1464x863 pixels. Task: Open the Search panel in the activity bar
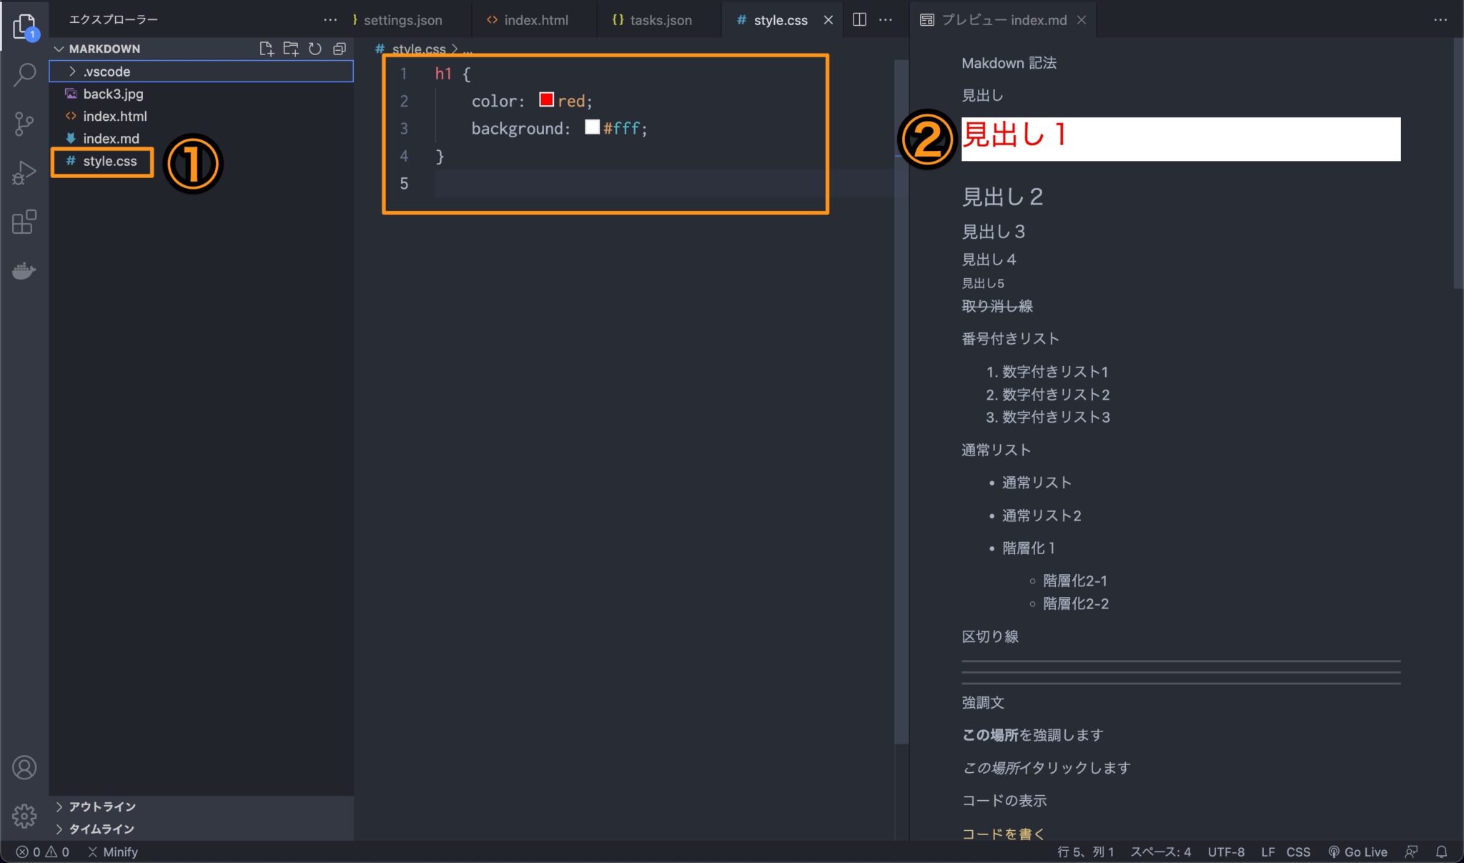pyautogui.click(x=24, y=74)
